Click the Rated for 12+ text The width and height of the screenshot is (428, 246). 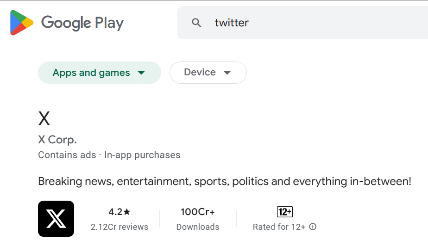coord(279,227)
